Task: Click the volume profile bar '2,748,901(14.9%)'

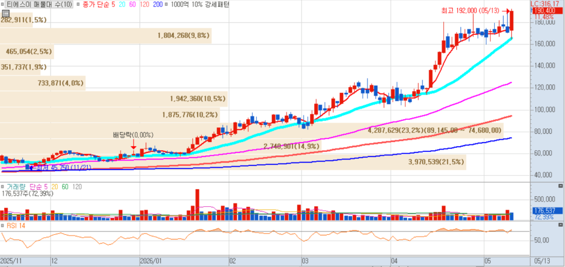Action: coord(160,146)
